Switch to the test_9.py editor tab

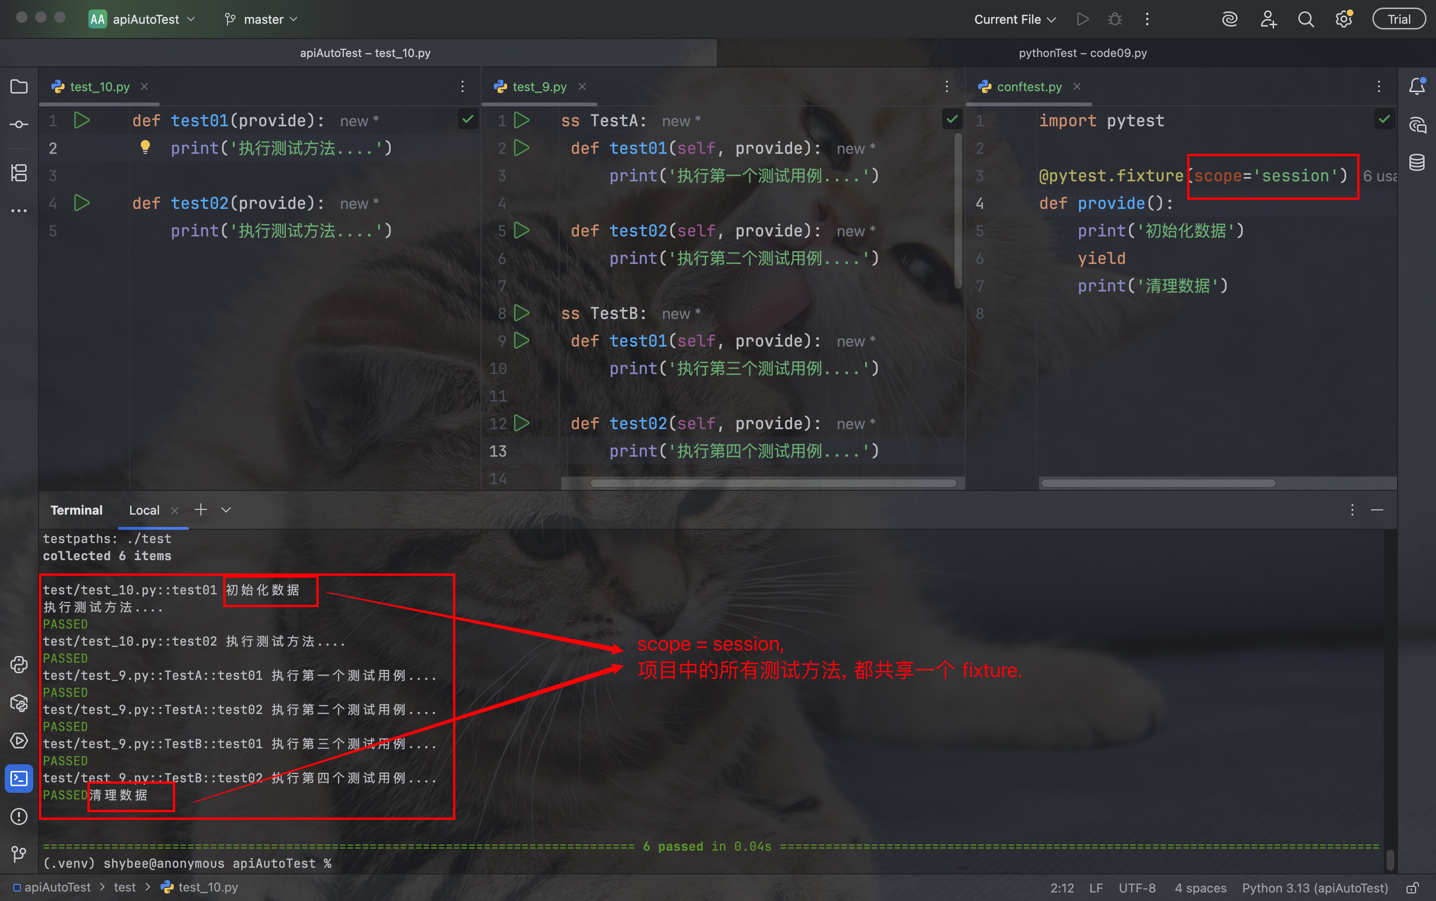point(539,87)
